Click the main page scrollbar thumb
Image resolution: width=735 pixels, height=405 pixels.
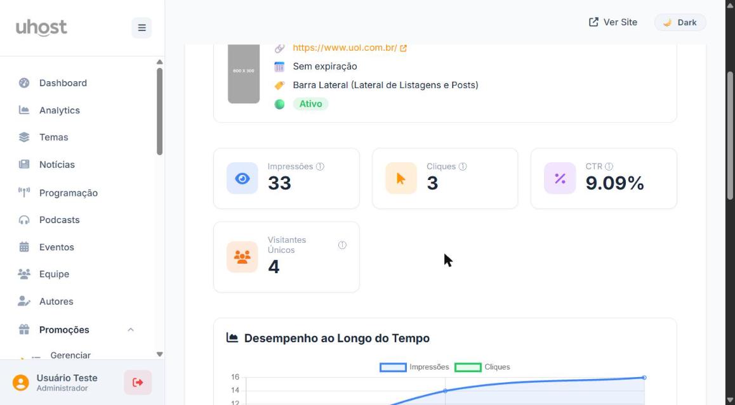click(x=731, y=136)
